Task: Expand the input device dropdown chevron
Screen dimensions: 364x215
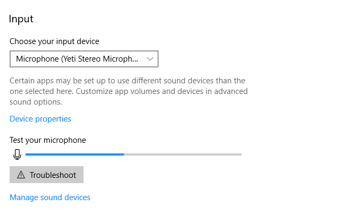Action: click(x=150, y=59)
